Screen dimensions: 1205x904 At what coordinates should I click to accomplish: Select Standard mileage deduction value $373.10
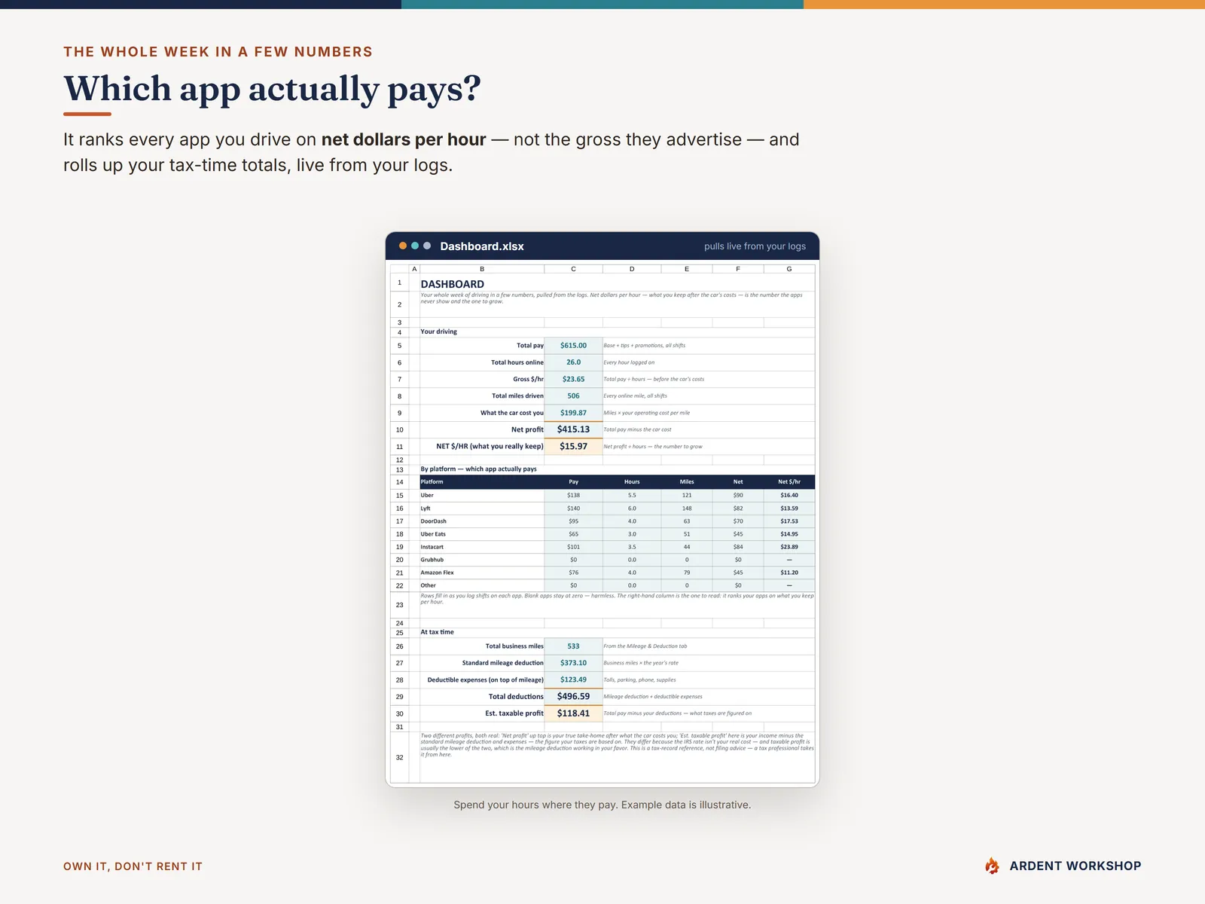tap(573, 663)
